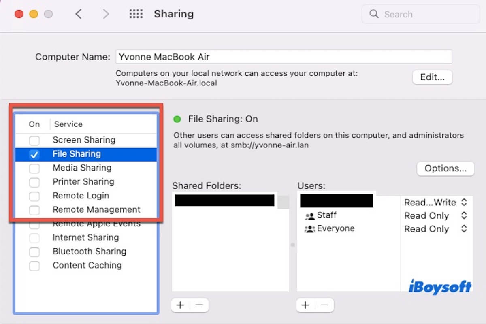Select Remote Login service row
The width and height of the screenshot is (486, 324).
pyautogui.click(x=81, y=196)
